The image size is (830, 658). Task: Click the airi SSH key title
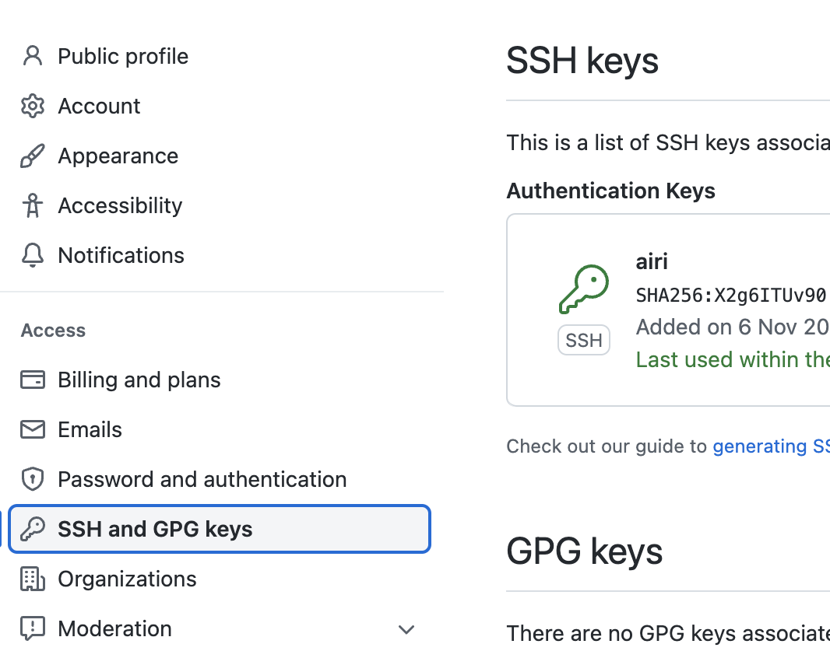(652, 261)
